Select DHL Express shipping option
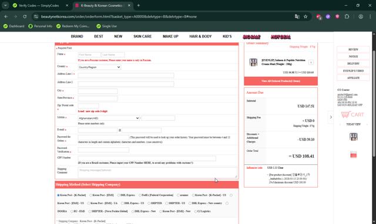This screenshot has height=224, width=376. click(x=119, y=195)
